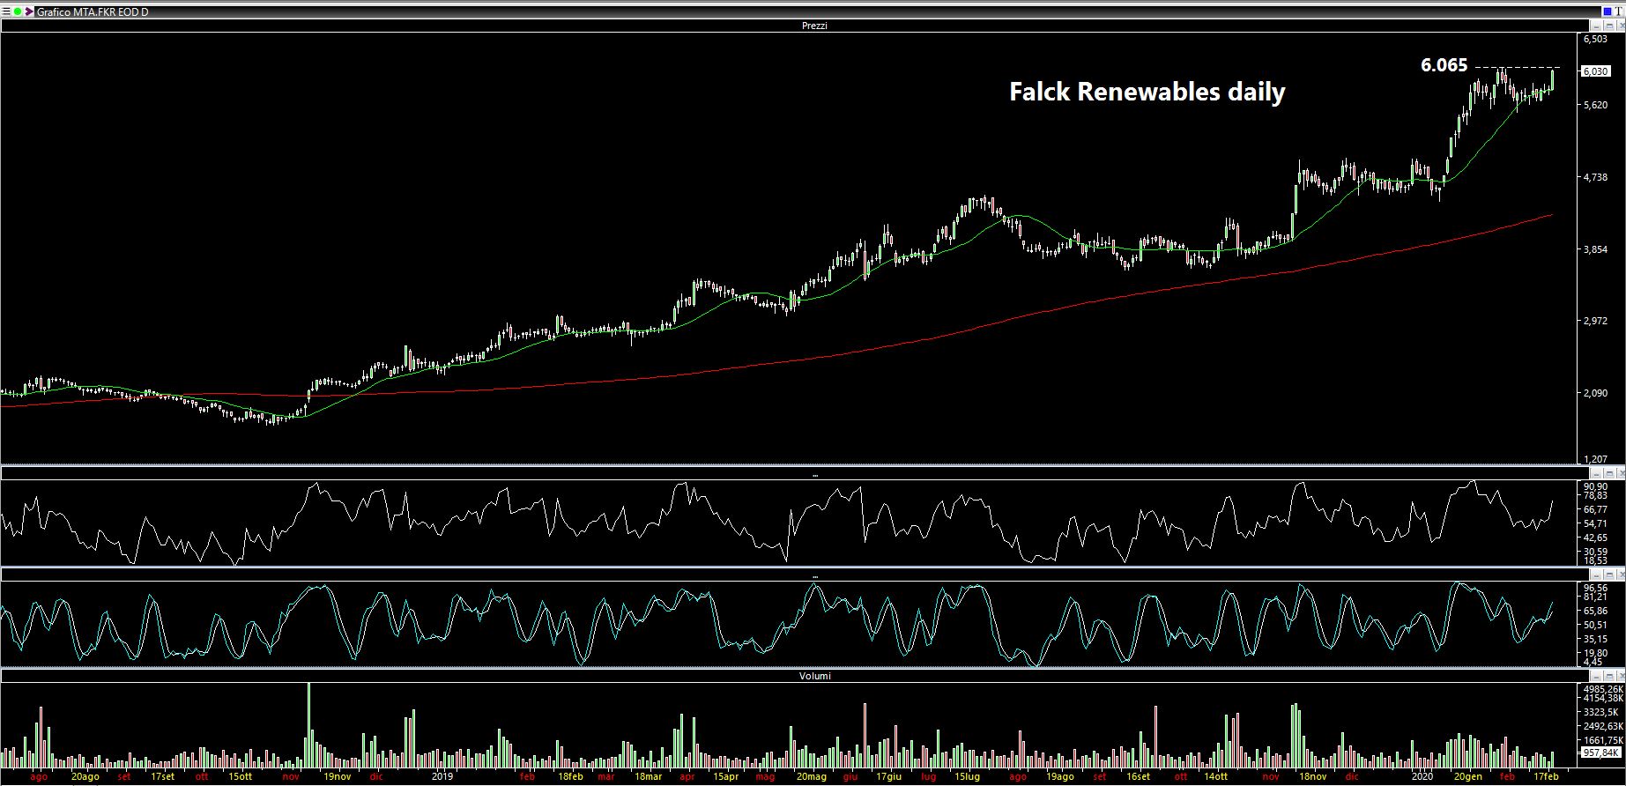Select the 6.065 price annotation label
This screenshot has height=786, width=1626.
tap(1444, 64)
